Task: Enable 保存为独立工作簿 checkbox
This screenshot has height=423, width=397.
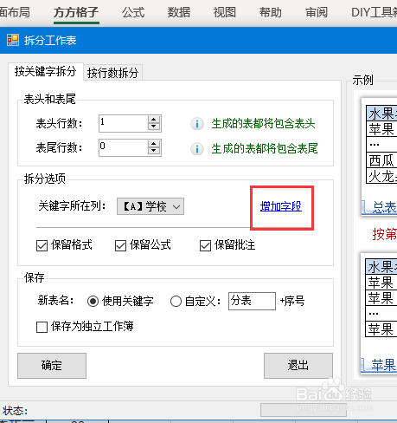Action: pyautogui.click(x=42, y=327)
